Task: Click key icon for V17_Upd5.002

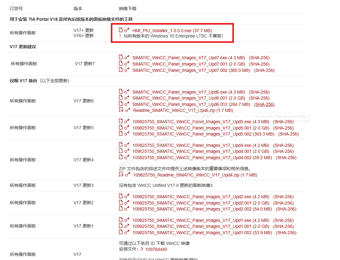Action: click(x=127, y=134)
